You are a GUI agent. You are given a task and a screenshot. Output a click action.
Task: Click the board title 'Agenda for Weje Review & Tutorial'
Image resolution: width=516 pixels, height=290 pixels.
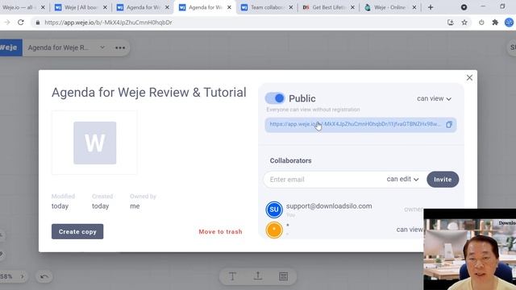(148, 93)
